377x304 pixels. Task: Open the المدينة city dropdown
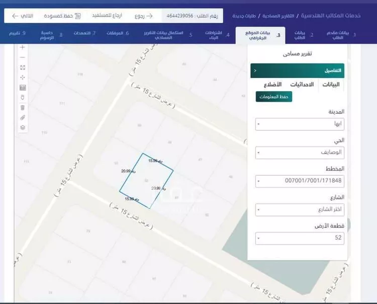click(x=300, y=124)
